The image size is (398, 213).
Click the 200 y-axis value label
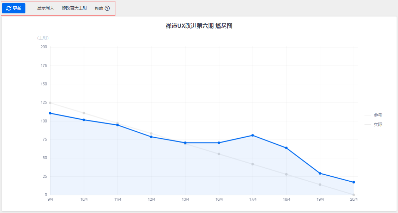pyautogui.click(x=44, y=47)
